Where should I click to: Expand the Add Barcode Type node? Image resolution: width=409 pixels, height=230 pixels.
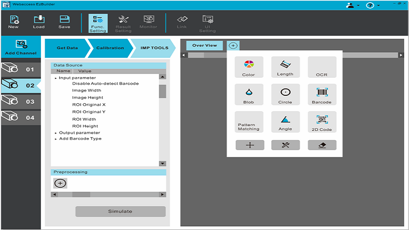coord(55,139)
